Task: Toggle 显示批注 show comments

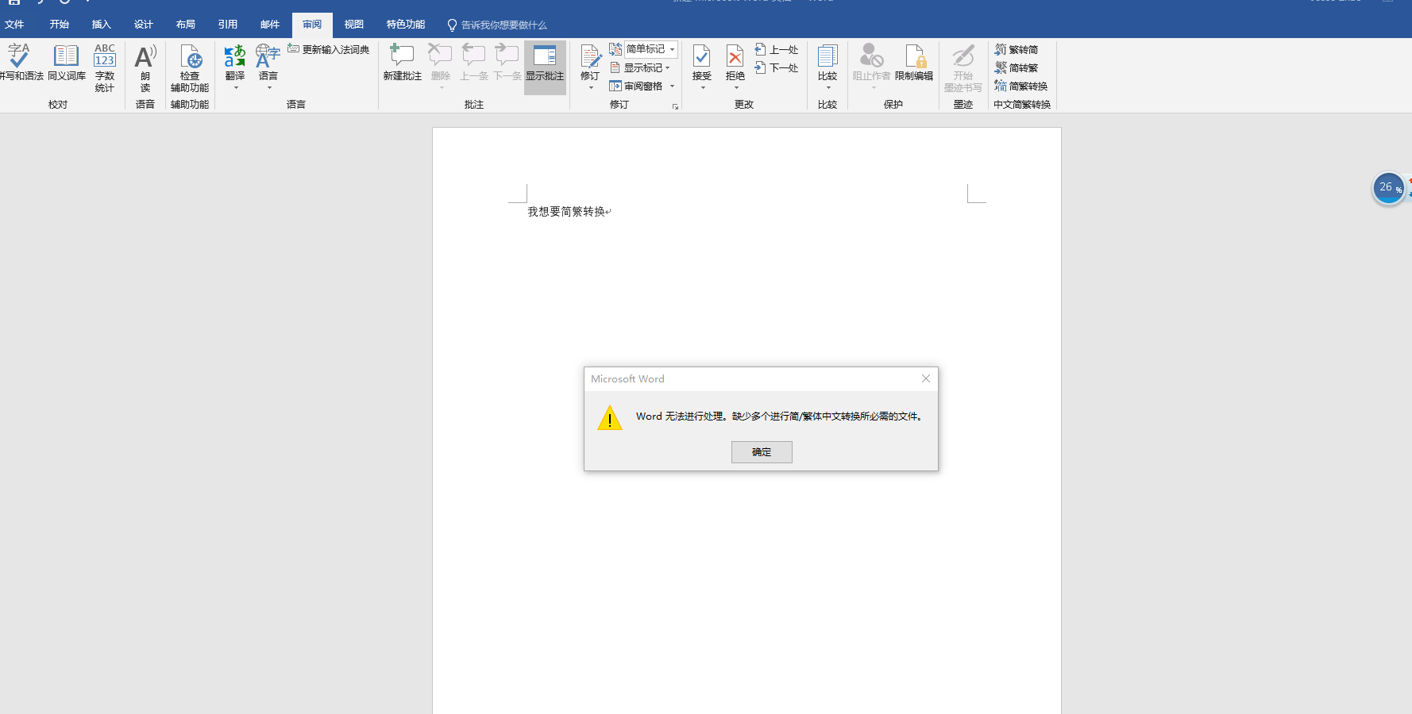Action: 546,63
